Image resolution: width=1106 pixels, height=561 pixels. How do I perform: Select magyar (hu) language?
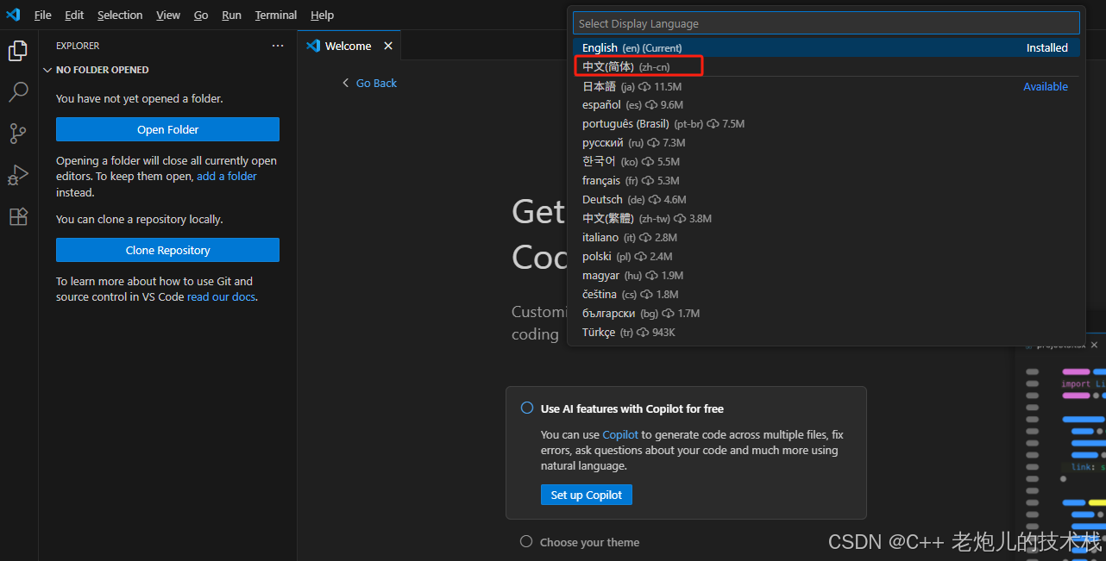coord(826,276)
